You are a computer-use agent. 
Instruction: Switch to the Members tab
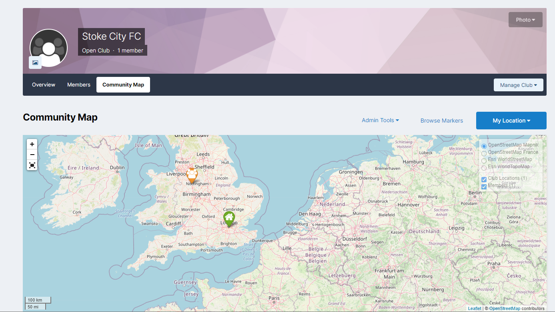pyautogui.click(x=79, y=85)
